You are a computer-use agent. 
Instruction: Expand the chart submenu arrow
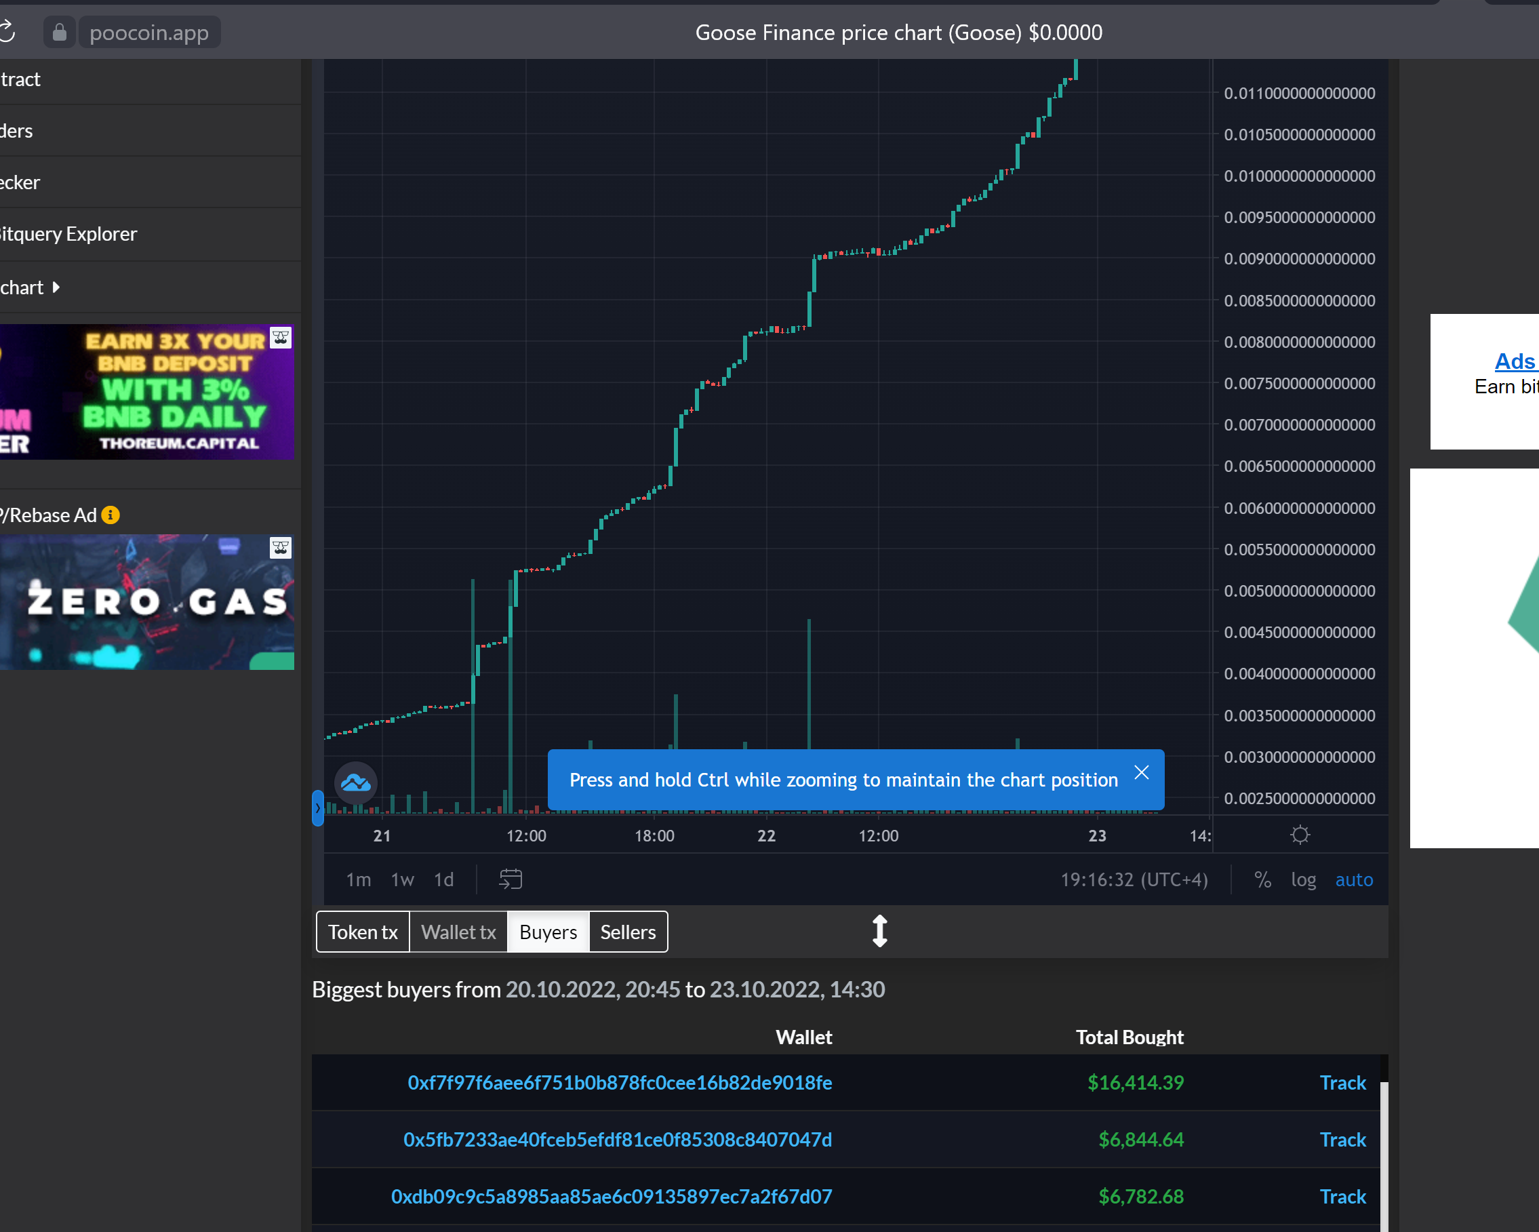point(56,287)
